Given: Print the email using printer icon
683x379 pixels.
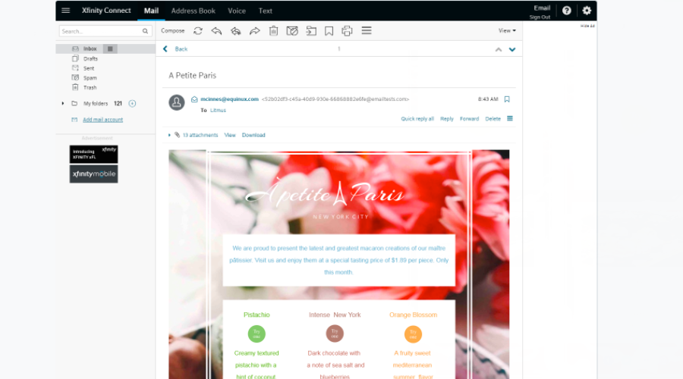Looking at the screenshot, I should click(347, 31).
